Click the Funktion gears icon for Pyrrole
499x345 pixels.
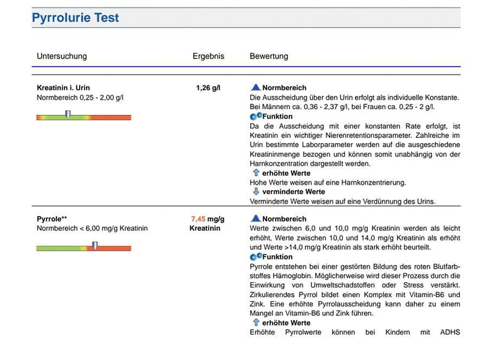(256, 257)
